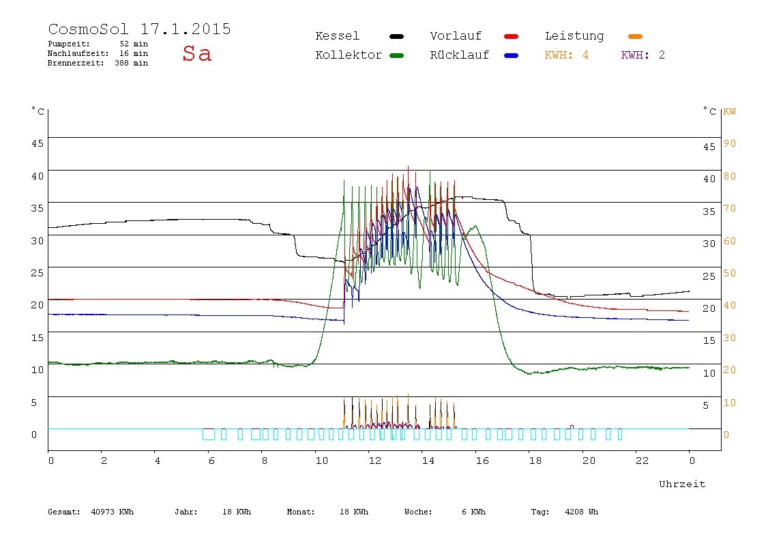Select the red "Sa" weekday label
This screenshot has height=554, width=783.
pyautogui.click(x=196, y=53)
